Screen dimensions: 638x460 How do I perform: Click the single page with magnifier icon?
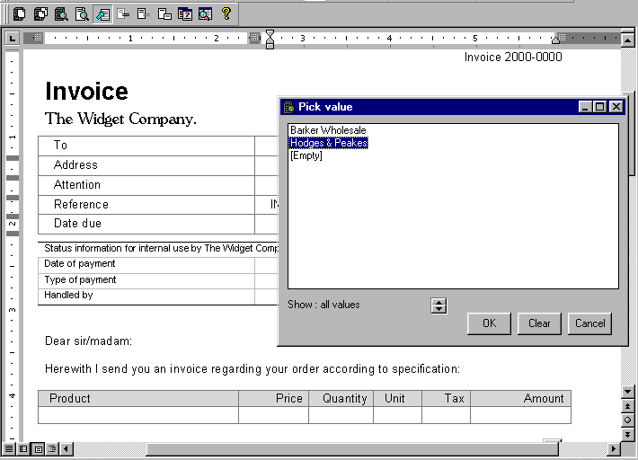(82, 14)
